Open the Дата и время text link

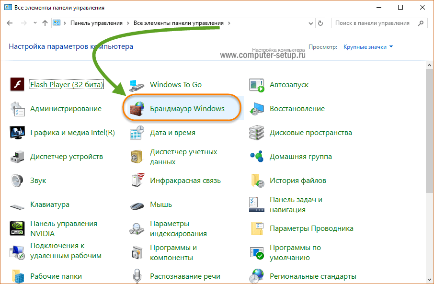coord(172,133)
